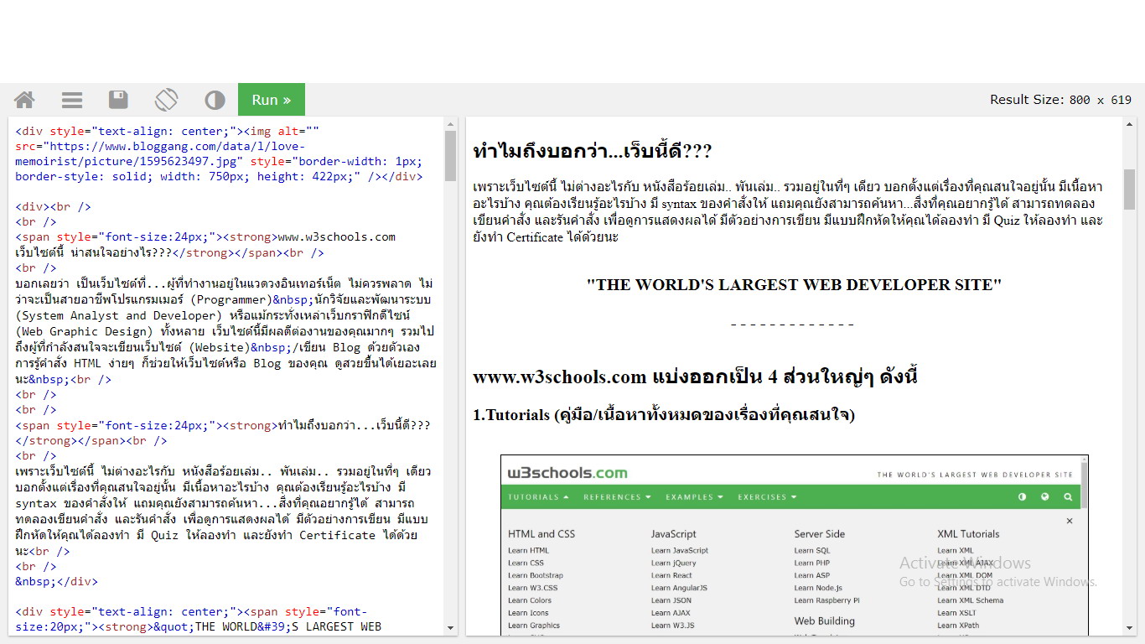Click the globe icon in embedded green navbar
Viewport: 1145px width, 644px height.
click(1044, 497)
